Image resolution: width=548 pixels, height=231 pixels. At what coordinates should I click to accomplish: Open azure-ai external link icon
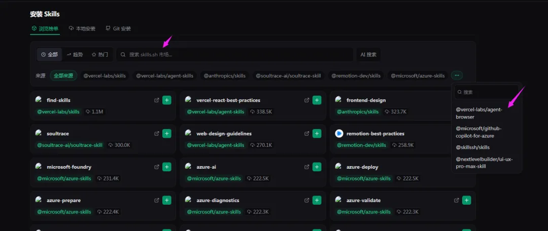pyautogui.click(x=306, y=167)
